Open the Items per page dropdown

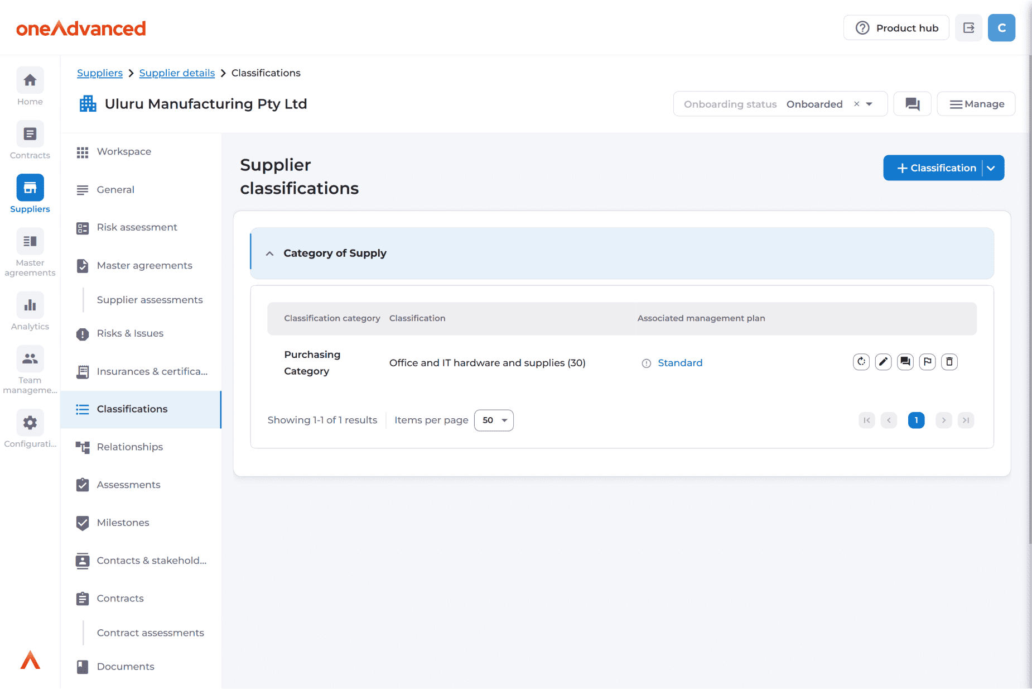pyautogui.click(x=494, y=420)
